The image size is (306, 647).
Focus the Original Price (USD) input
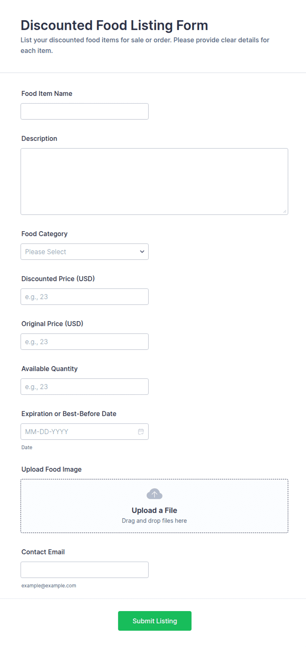click(x=85, y=342)
